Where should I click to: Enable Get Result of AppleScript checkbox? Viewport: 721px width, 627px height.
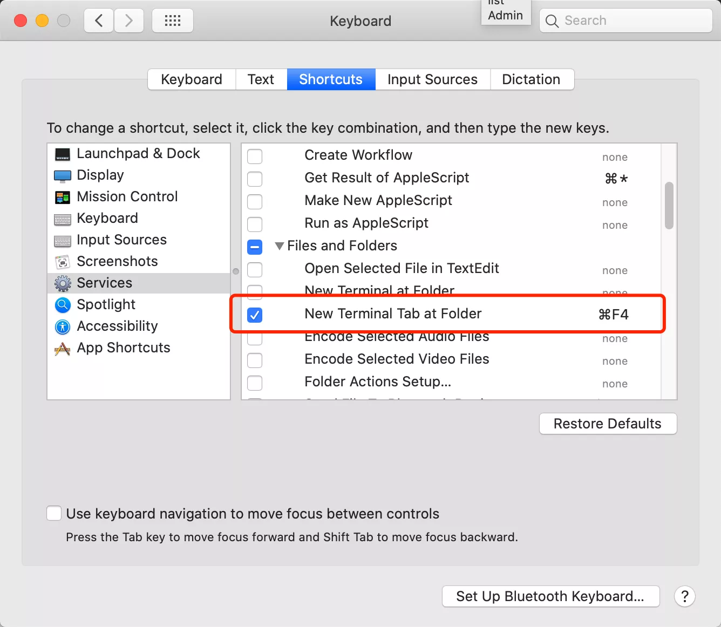tap(255, 179)
